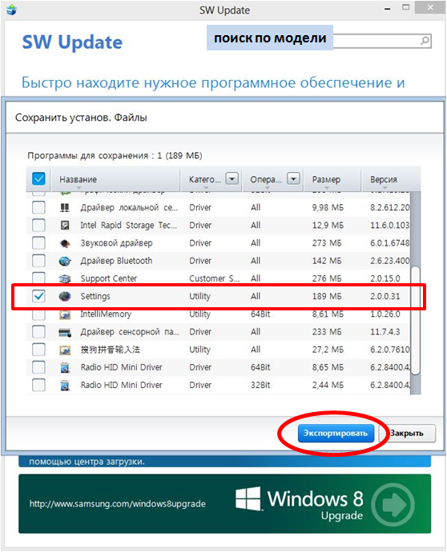This screenshot has height=552, width=447.
Task: Maximize the SW Update window
Action: [x=406, y=7]
